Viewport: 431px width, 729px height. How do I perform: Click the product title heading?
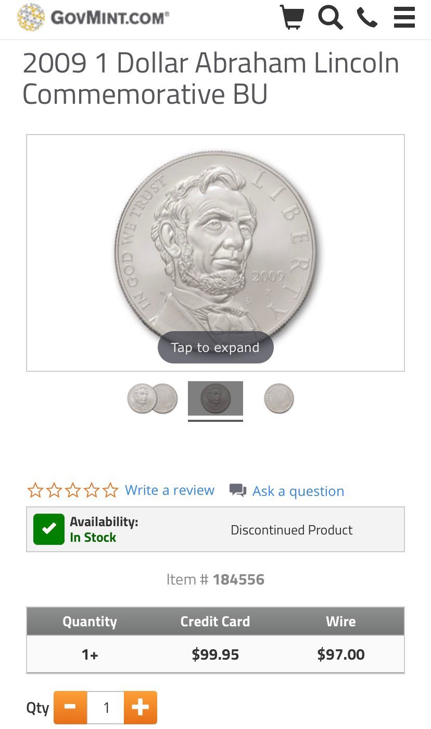pos(211,79)
